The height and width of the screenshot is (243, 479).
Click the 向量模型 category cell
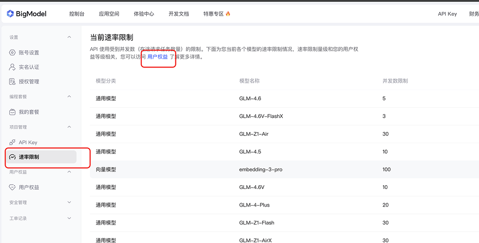(x=106, y=170)
